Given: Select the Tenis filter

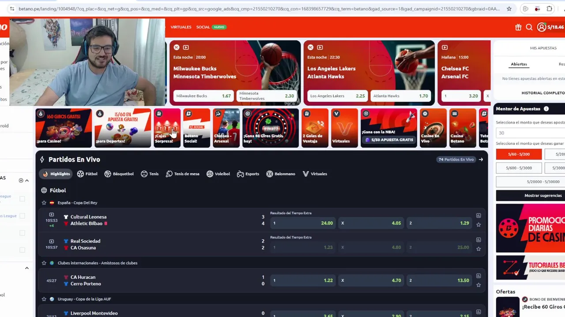Looking at the screenshot, I should (x=150, y=174).
